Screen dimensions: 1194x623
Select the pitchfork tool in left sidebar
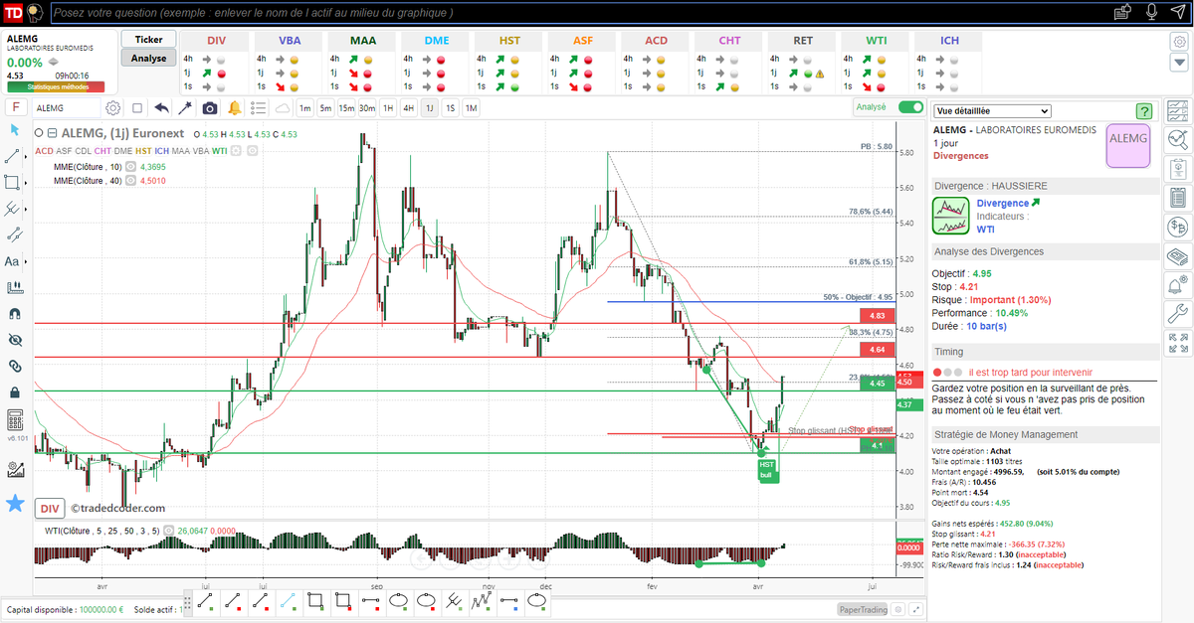pyautogui.click(x=14, y=209)
